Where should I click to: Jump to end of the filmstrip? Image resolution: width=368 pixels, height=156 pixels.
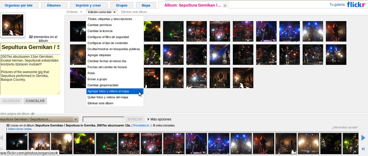(363, 149)
